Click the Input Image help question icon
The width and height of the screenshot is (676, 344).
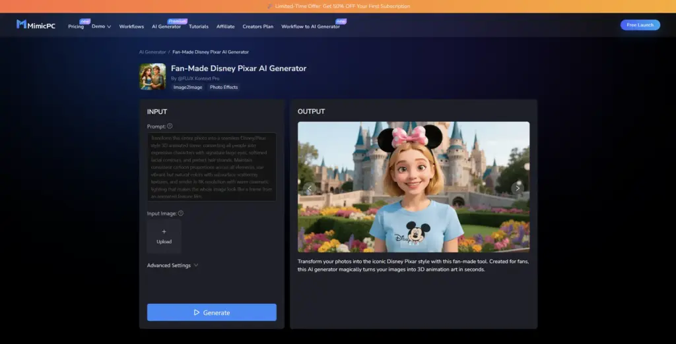181,213
